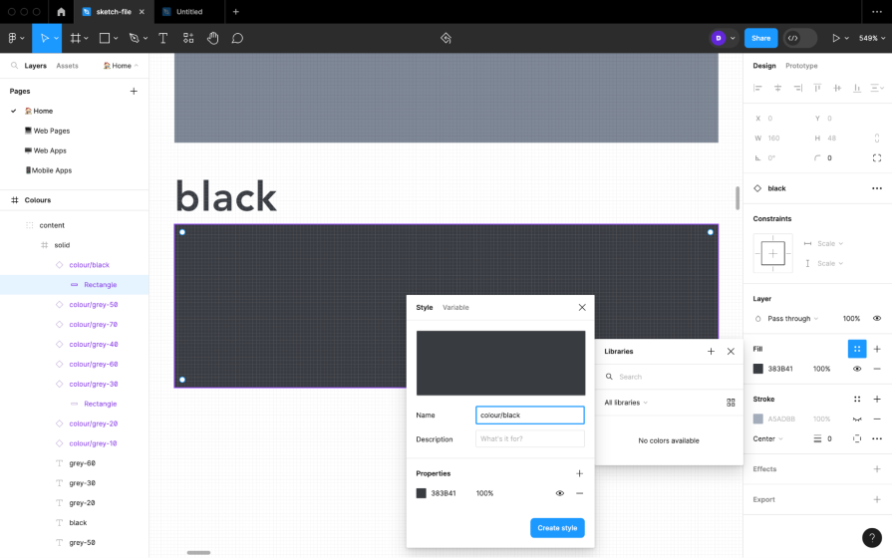
Task: Click the Present play icon
Action: [836, 38]
